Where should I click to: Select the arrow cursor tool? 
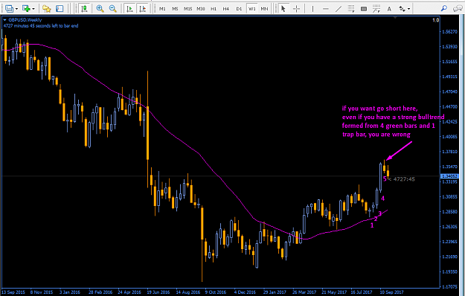coord(283,9)
